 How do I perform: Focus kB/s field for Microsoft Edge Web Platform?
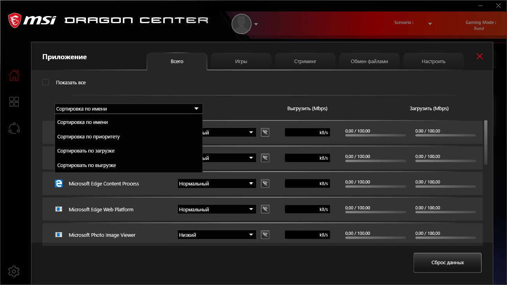point(307,209)
